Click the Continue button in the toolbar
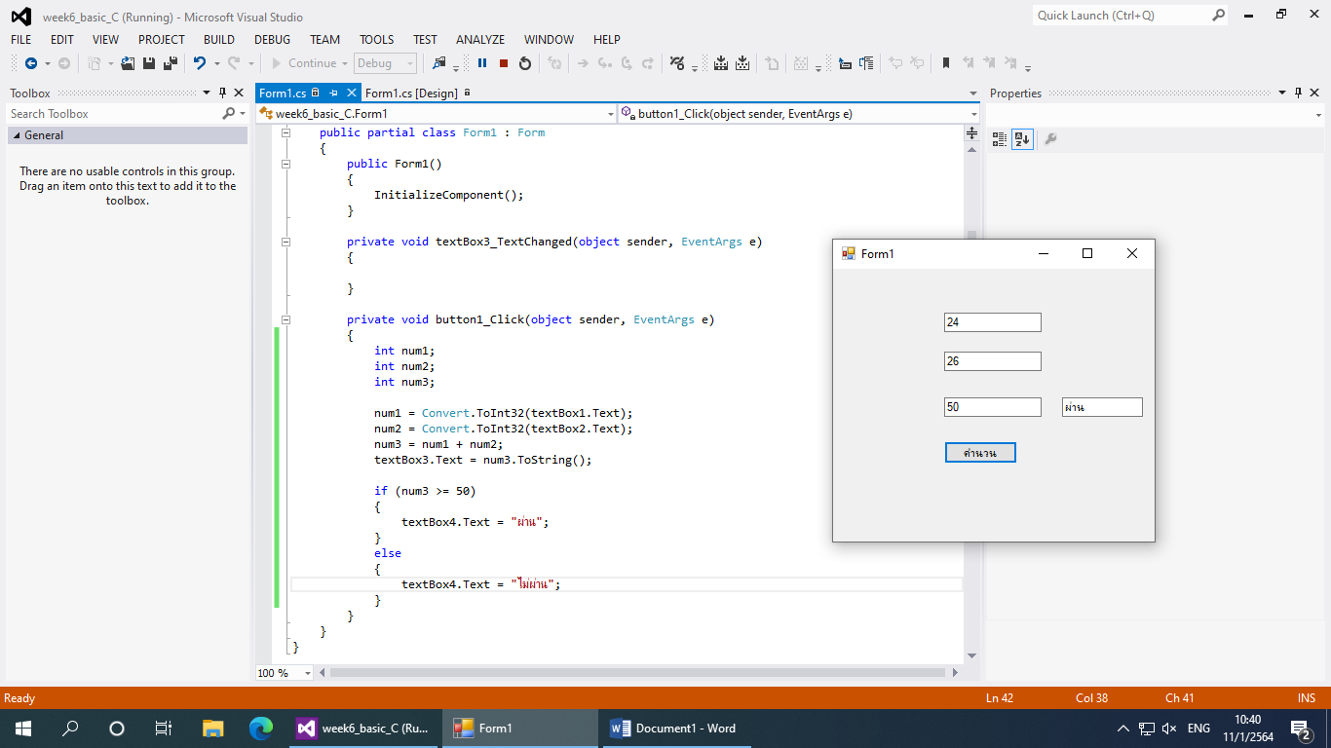This screenshot has height=748, width=1331. 303,63
